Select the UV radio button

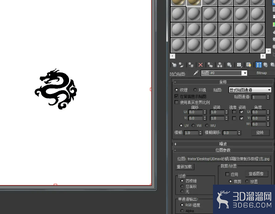(181, 125)
